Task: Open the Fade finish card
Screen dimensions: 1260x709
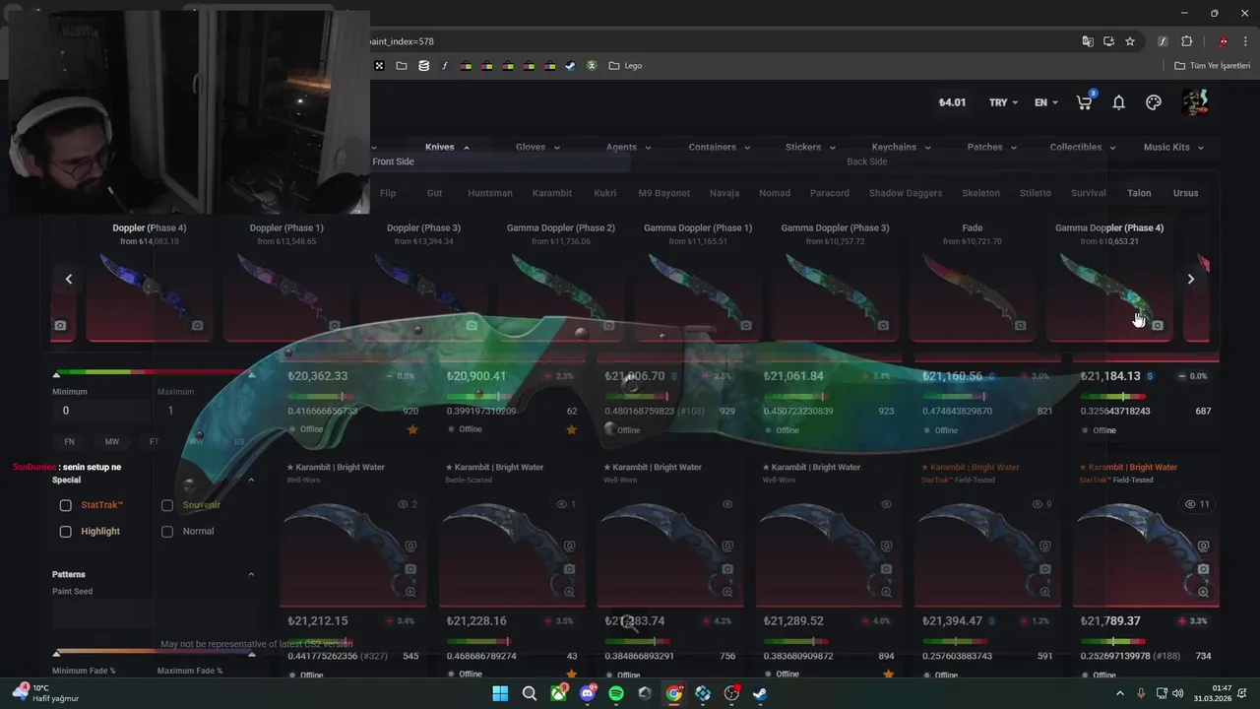Action: point(972,281)
